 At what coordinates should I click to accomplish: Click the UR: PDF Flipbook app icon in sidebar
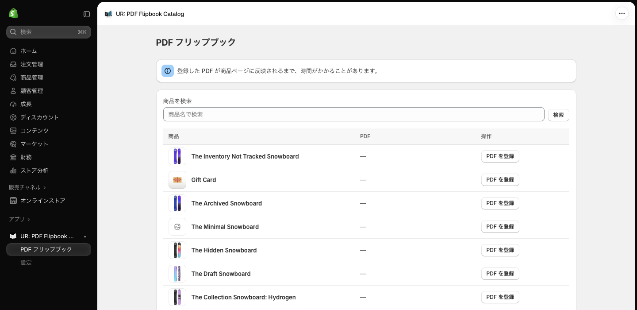point(13,236)
